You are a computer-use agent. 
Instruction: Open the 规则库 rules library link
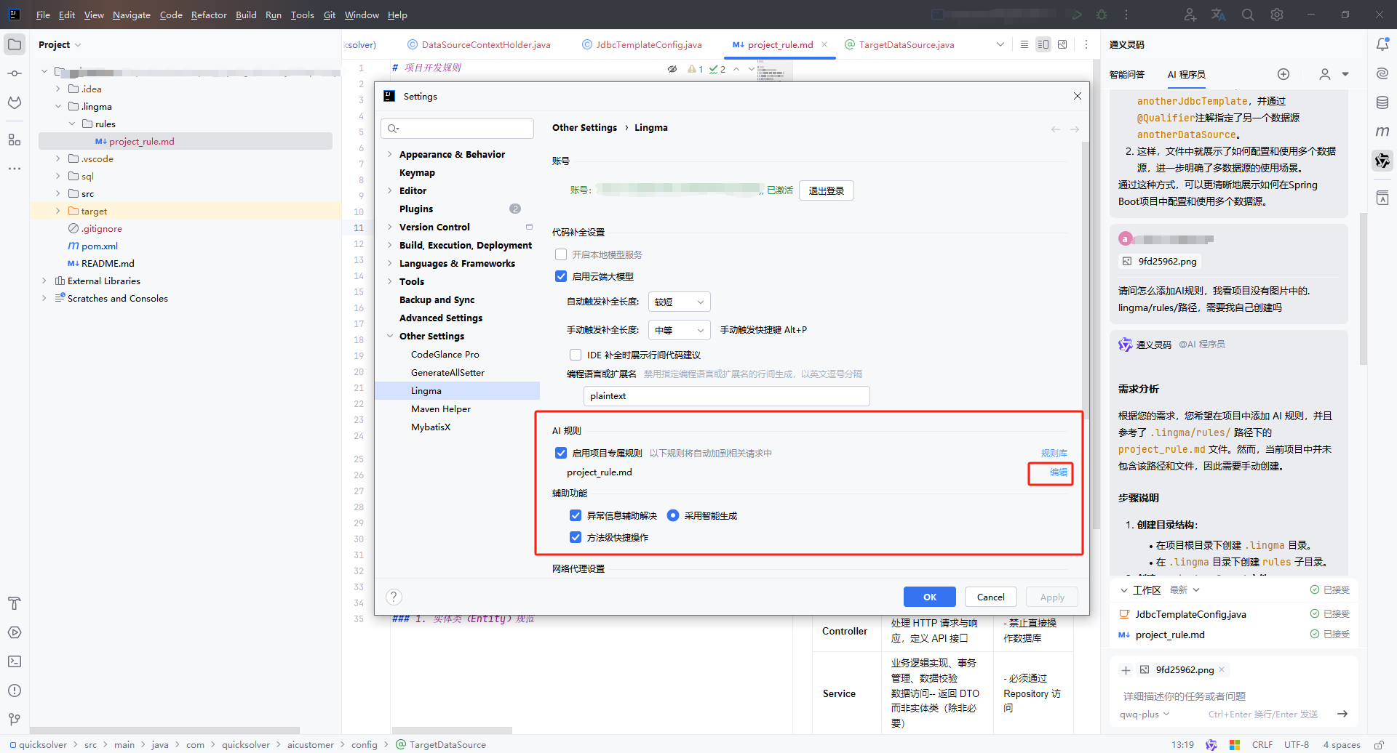point(1054,453)
